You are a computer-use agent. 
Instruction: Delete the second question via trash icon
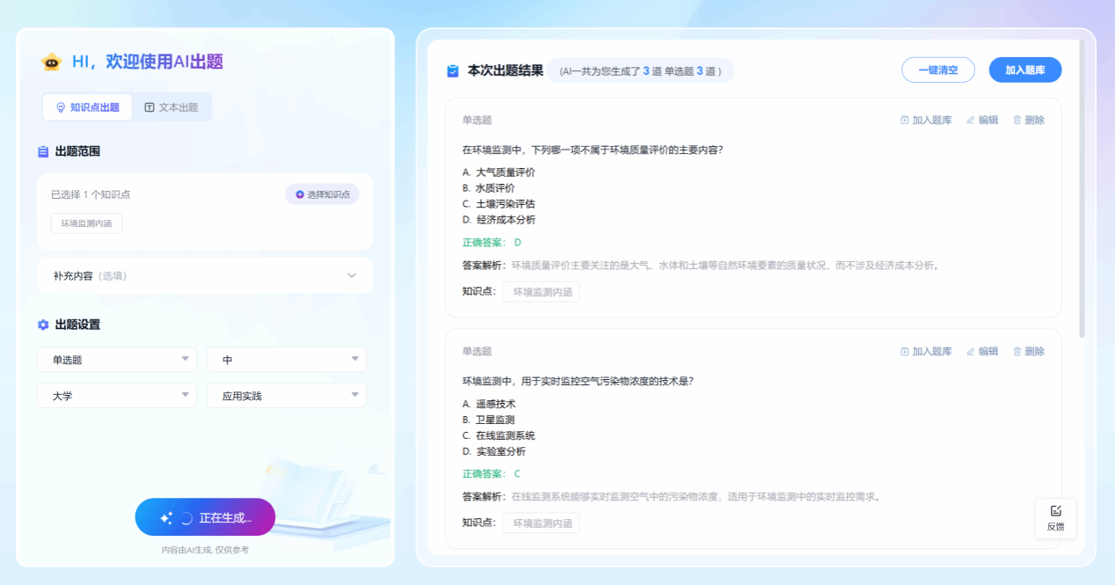[x=1017, y=352]
